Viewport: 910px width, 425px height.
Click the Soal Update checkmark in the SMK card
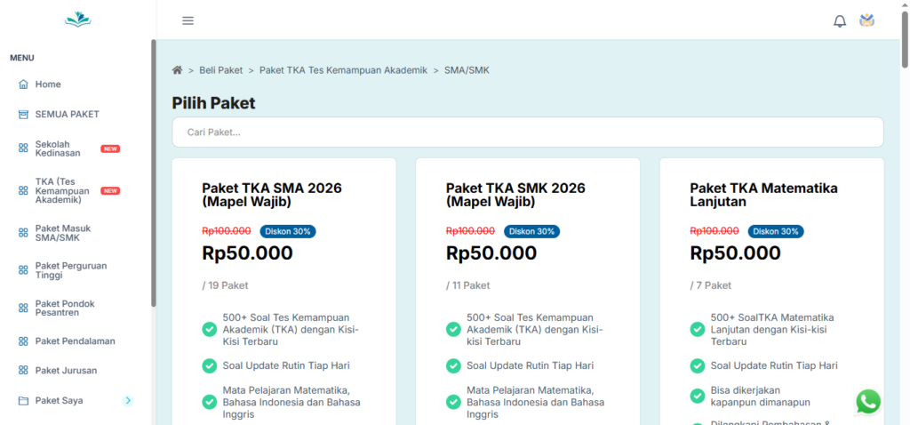453,365
